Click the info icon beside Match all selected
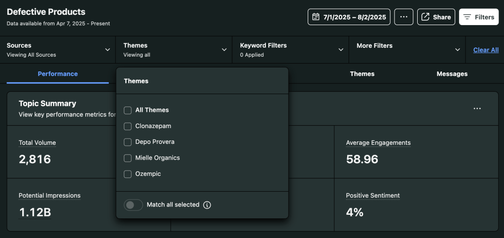504x238 pixels. click(x=207, y=205)
